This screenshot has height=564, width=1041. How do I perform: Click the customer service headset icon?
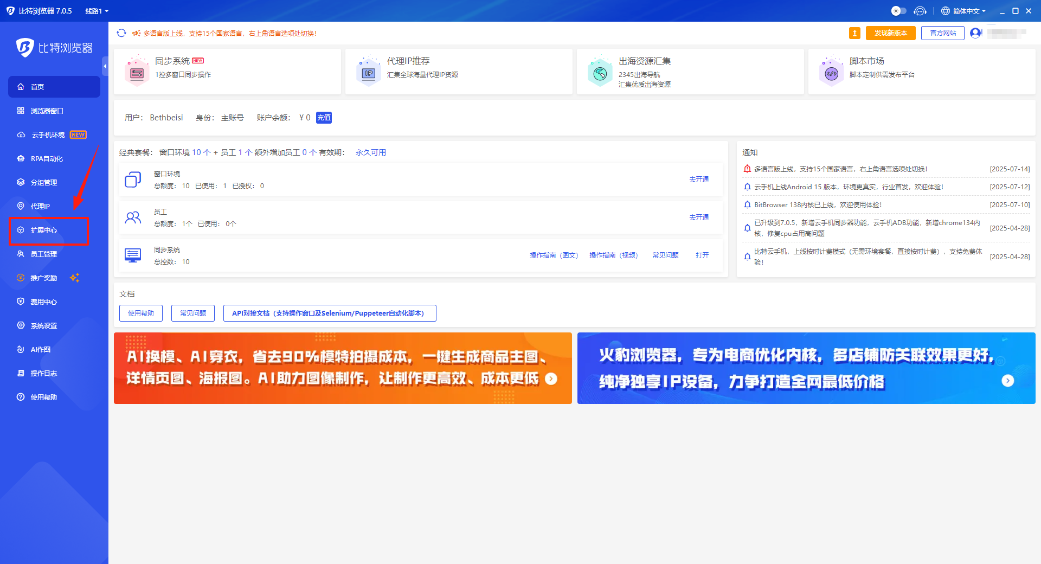(920, 11)
